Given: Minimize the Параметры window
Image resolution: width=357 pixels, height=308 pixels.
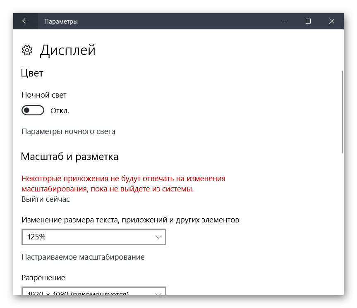Looking at the screenshot, I should tap(285, 21).
